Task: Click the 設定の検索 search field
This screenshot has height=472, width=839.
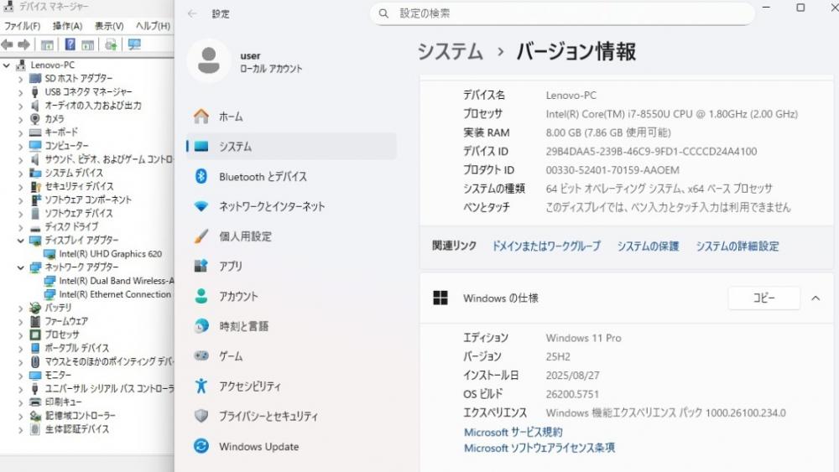Action: click(562, 13)
